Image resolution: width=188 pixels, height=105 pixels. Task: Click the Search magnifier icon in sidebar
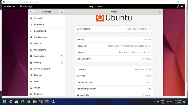31,44
